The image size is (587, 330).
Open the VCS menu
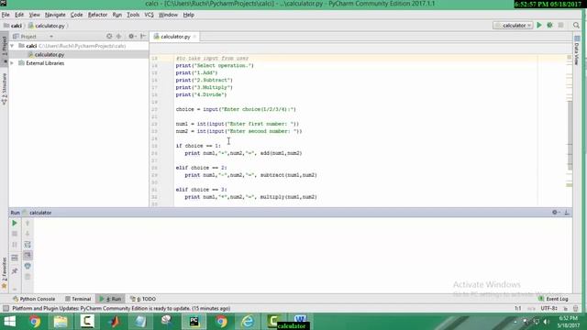[149, 15]
